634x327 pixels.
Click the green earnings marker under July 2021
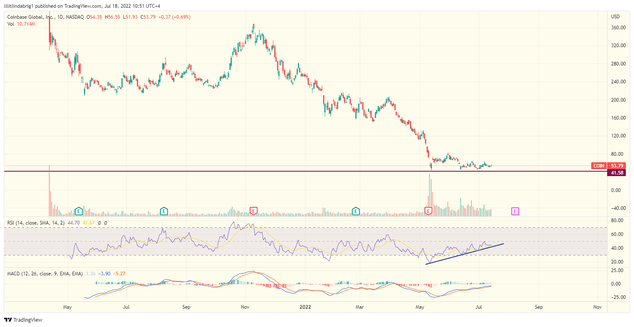pos(163,211)
